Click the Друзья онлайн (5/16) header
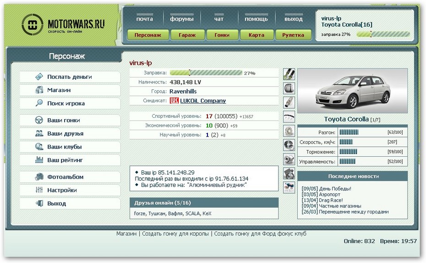 [204, 203]
